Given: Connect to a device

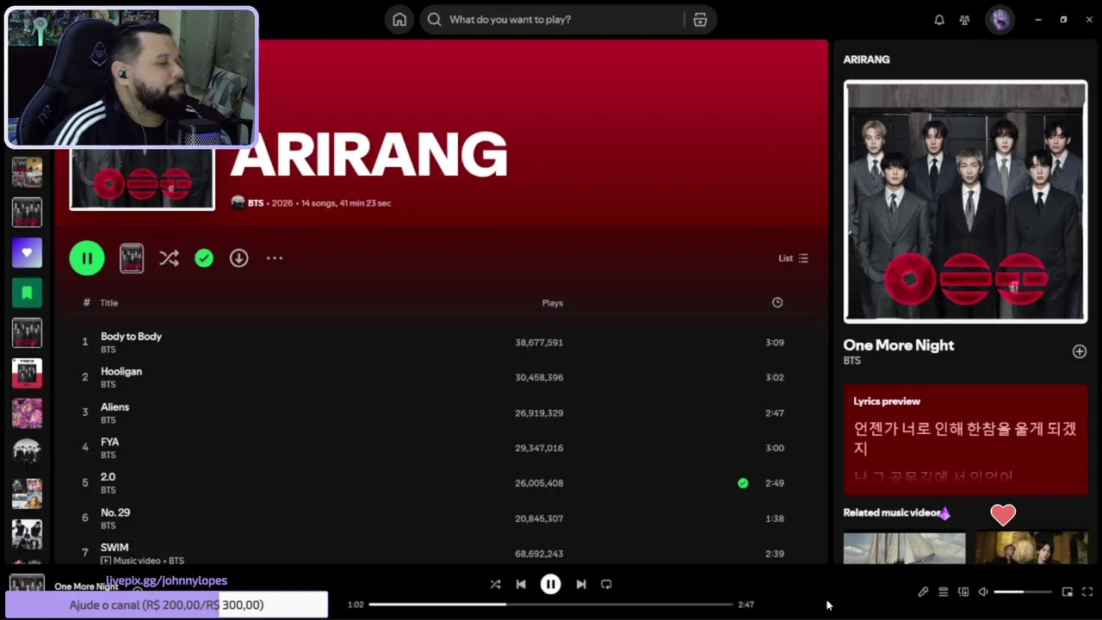Looking at the screenshot, I should (x=963, y=592).
